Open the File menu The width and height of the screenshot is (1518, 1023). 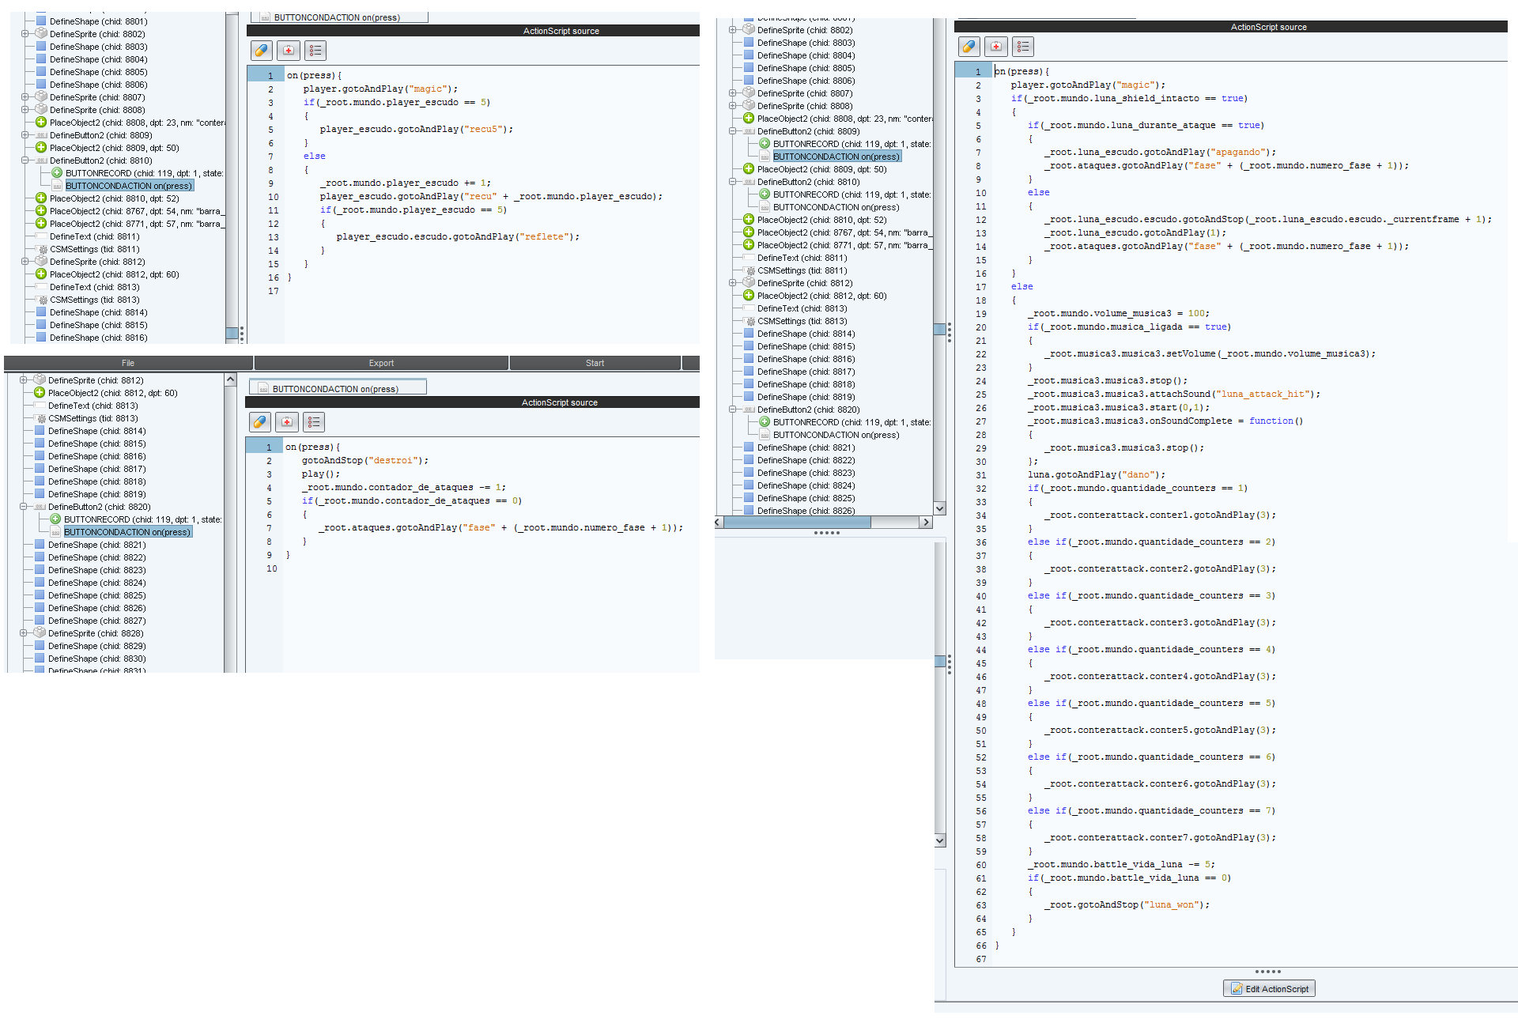[128, 363]
